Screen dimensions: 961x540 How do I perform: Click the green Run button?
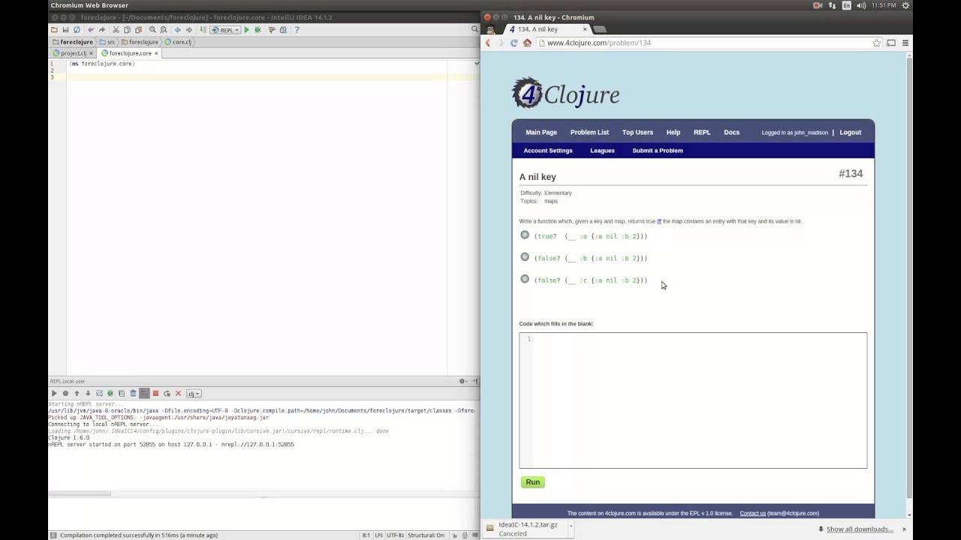tap(532, 482)
